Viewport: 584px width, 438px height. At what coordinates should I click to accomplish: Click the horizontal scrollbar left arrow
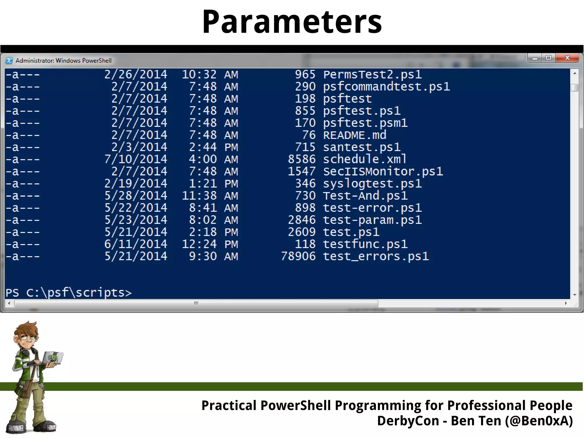(x=9, y=303)
